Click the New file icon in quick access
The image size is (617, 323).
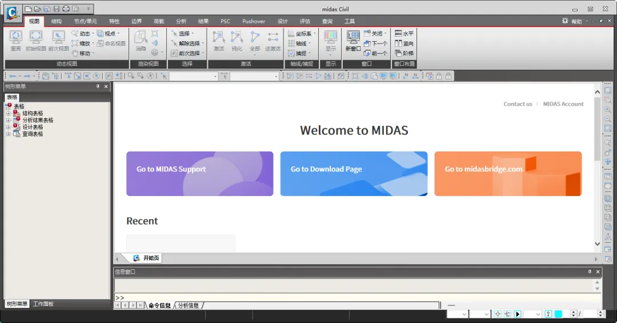29,9
